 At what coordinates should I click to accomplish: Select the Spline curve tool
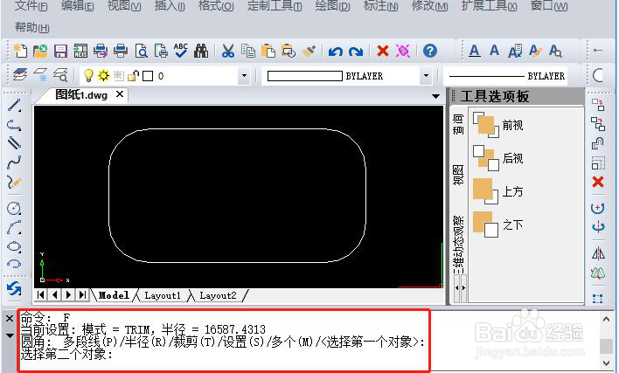coord(14,162)
